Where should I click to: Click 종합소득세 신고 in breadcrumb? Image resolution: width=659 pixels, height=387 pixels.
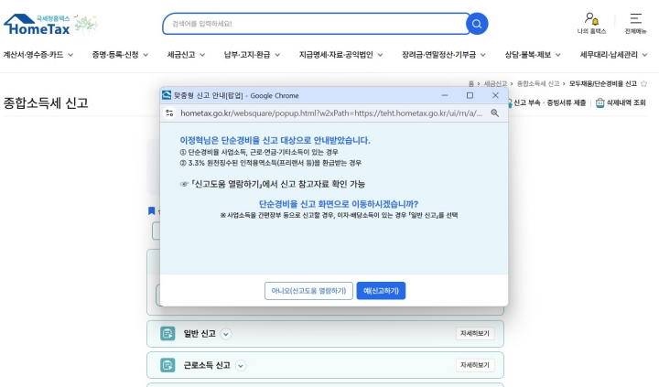coord(538,83)
